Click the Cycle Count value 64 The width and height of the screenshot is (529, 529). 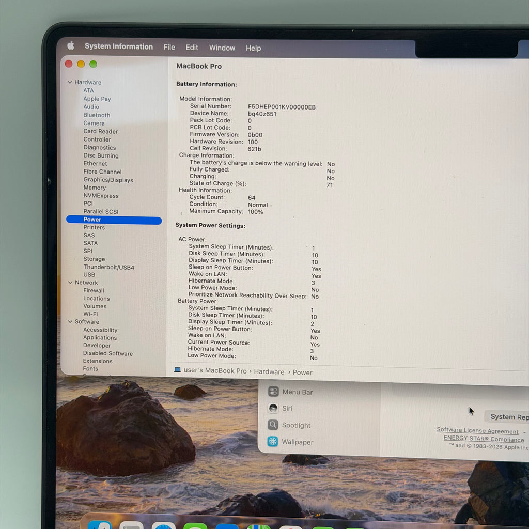coord(252,198)
